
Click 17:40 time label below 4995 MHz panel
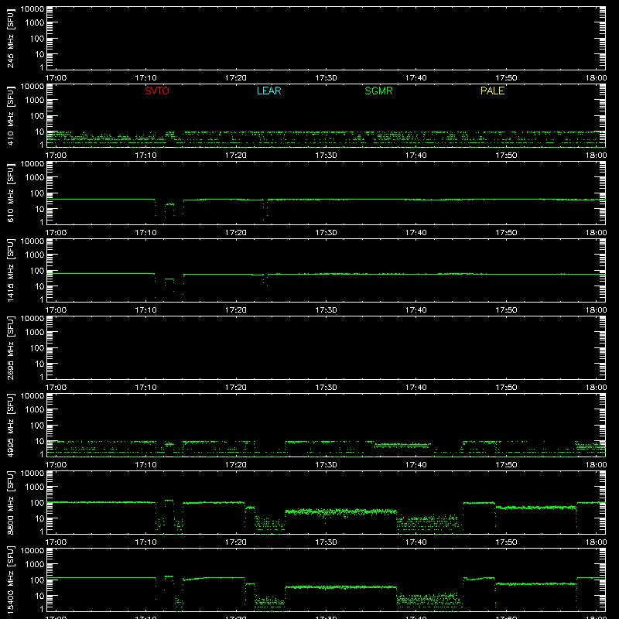click(416, 465)
